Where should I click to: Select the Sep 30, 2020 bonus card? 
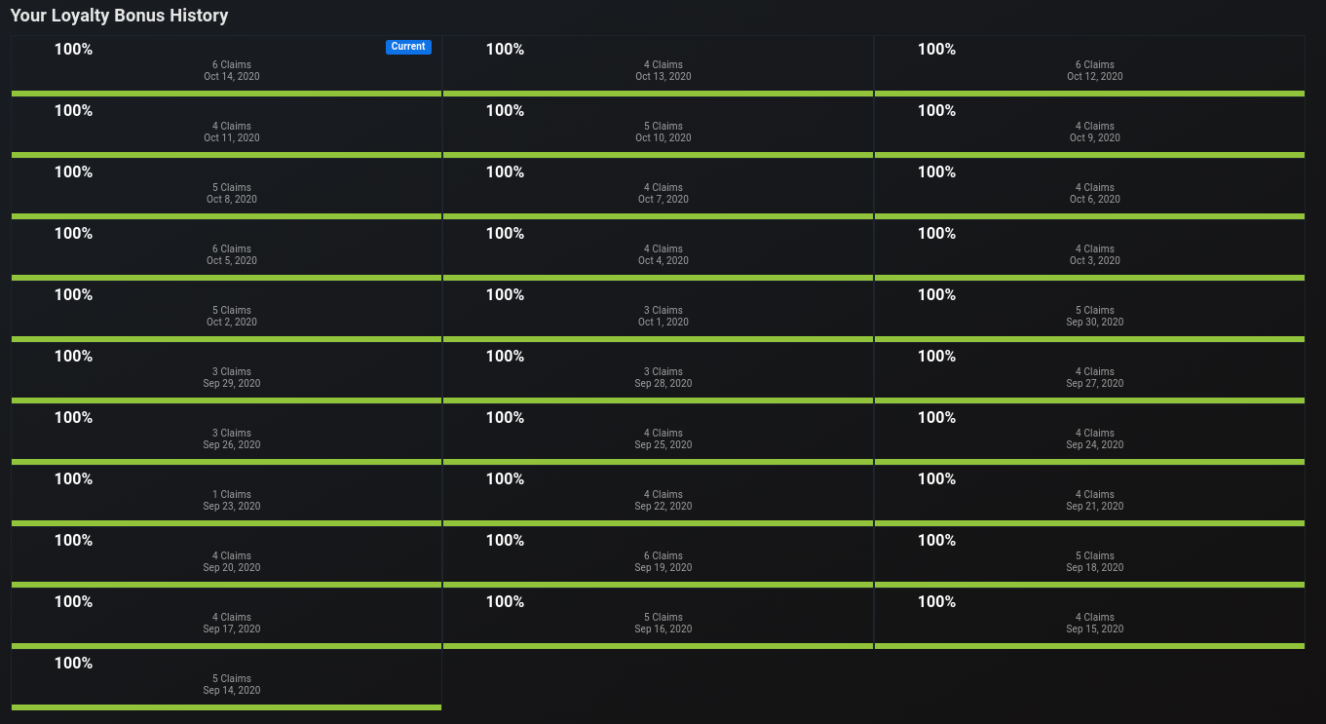(1090, 312)
